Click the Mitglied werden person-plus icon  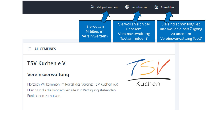[92, 7]
